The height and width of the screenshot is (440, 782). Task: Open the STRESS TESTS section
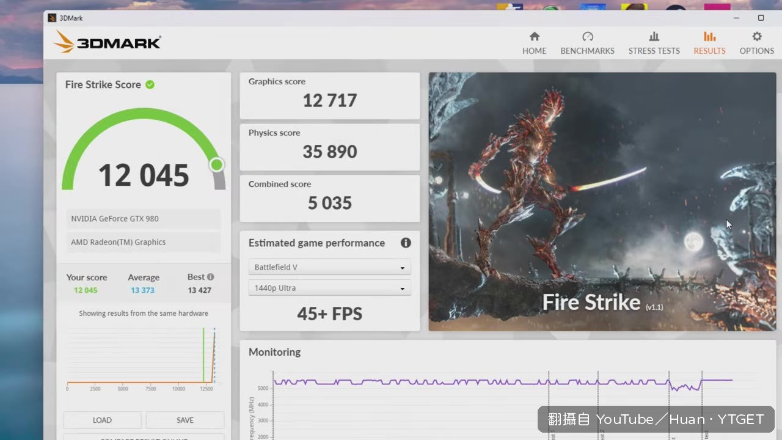tap(654, 43)
